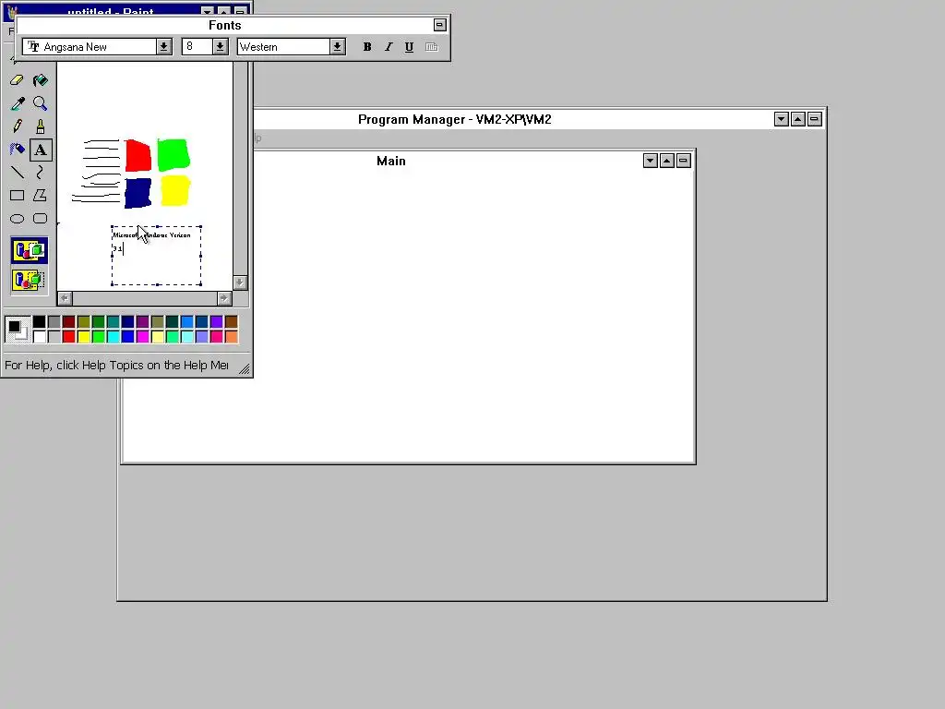Screen dimensions: 945x709
Task: Pick the pale yellow color swatch
Action: pos(157,336)
